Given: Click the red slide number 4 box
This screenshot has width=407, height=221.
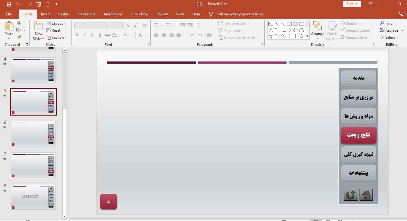Looking at the screenshot, I should 108,202.
